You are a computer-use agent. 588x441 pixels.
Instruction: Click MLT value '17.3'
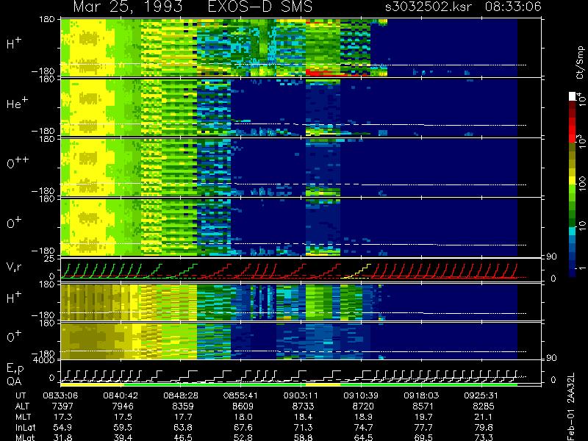62,417
